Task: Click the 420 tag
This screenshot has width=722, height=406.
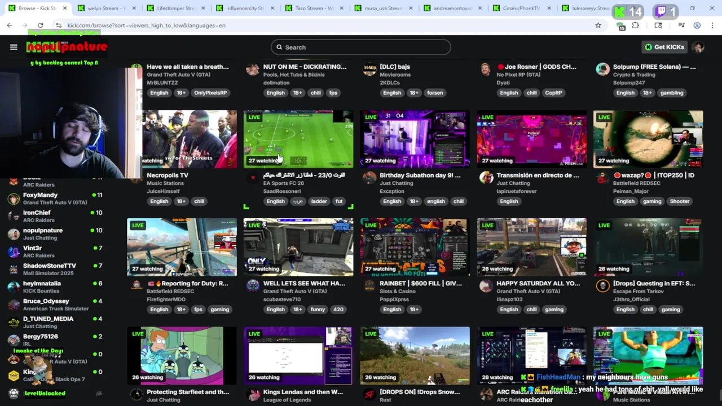Action: click(x=338, y=310)
